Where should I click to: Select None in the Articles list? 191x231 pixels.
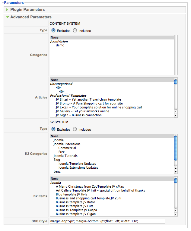point(112,80)
